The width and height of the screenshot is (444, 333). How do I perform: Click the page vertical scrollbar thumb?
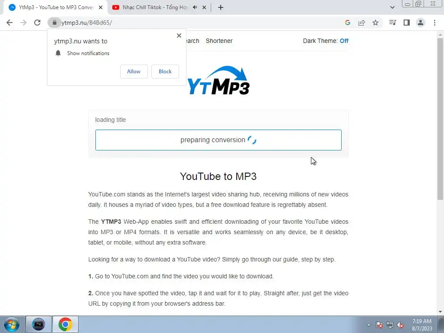[441, 119]
